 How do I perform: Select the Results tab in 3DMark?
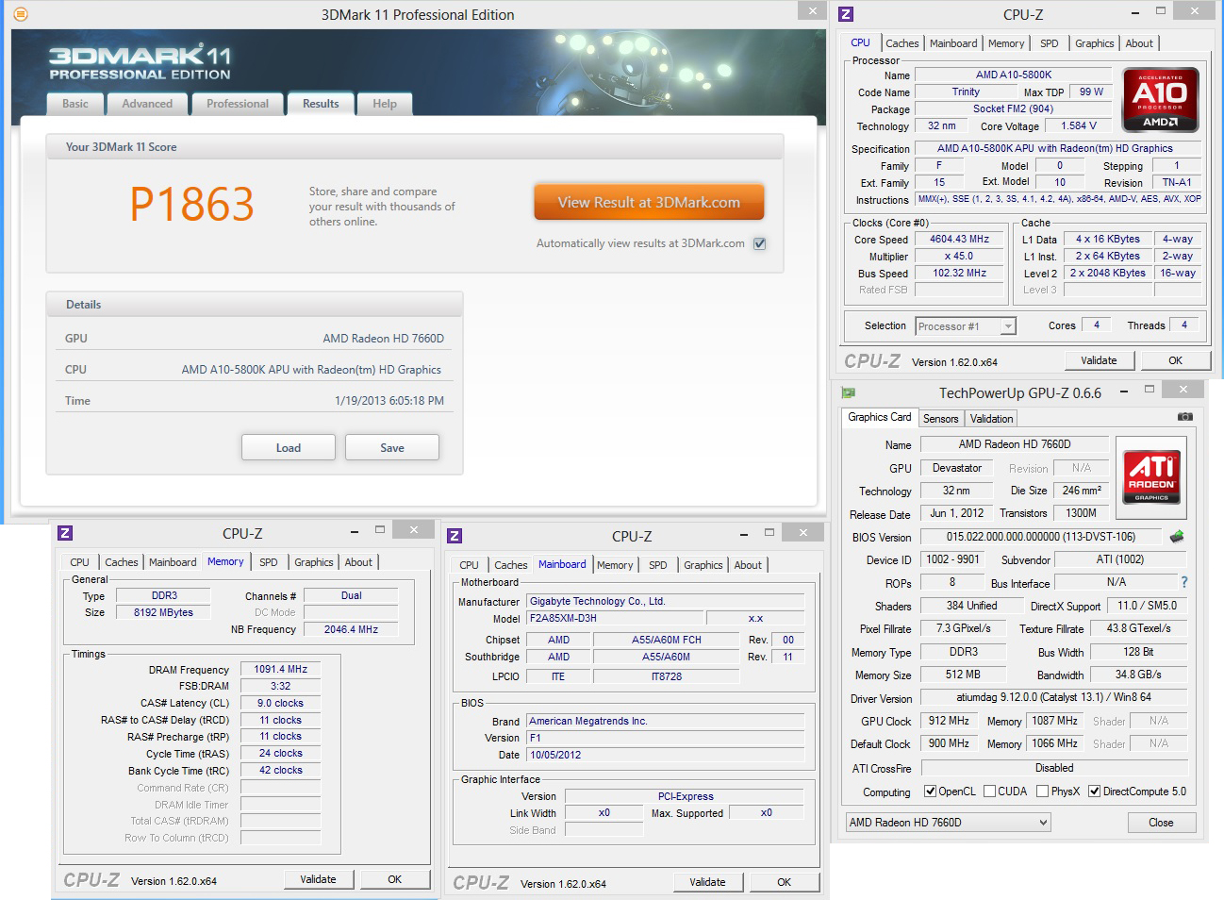coord(321,104)
